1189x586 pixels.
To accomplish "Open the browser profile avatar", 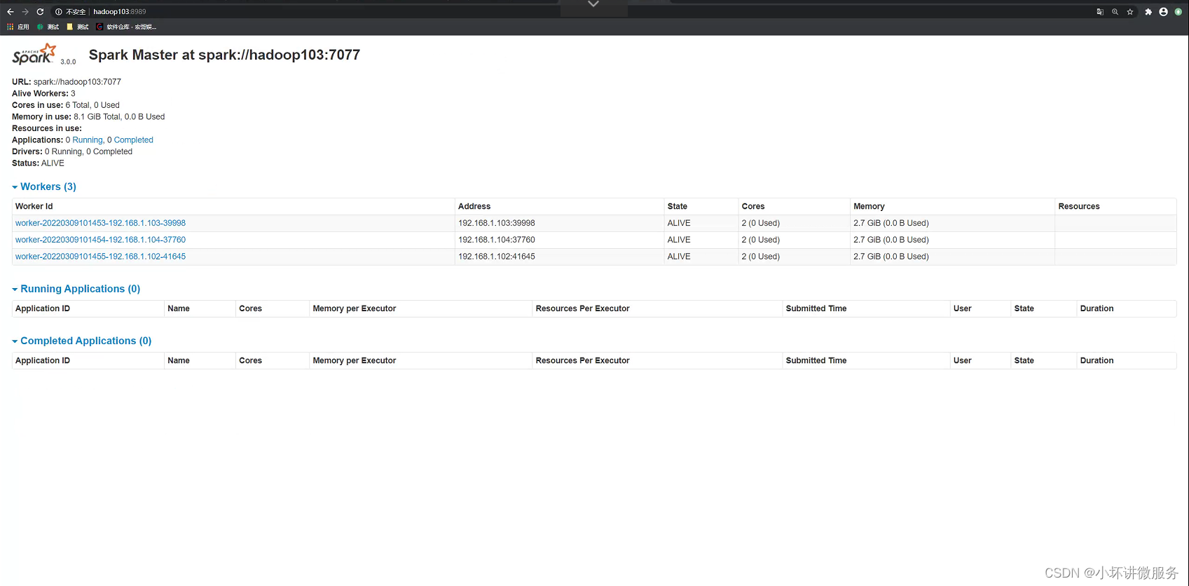I will tap(1163, 12).
